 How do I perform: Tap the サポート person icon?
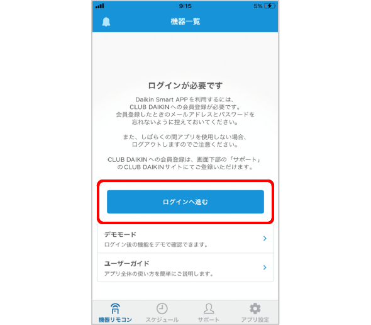208,309
